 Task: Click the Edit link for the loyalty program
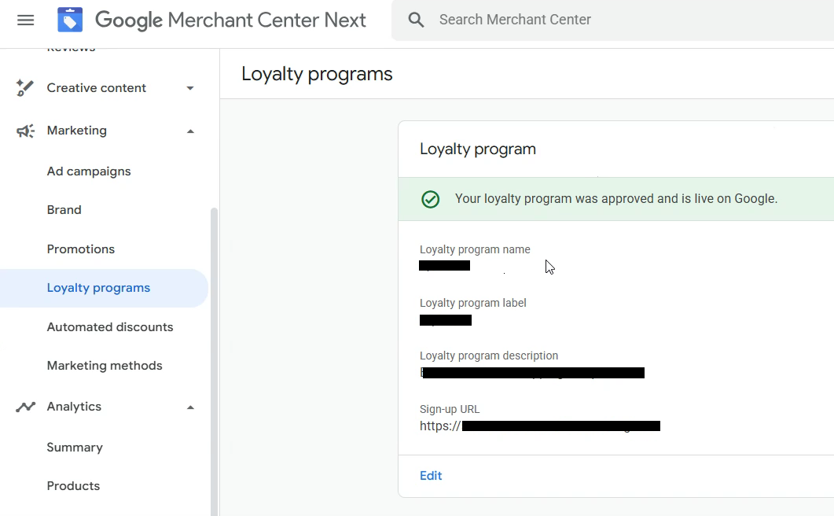pyautogui.click(x=431, y=475)
